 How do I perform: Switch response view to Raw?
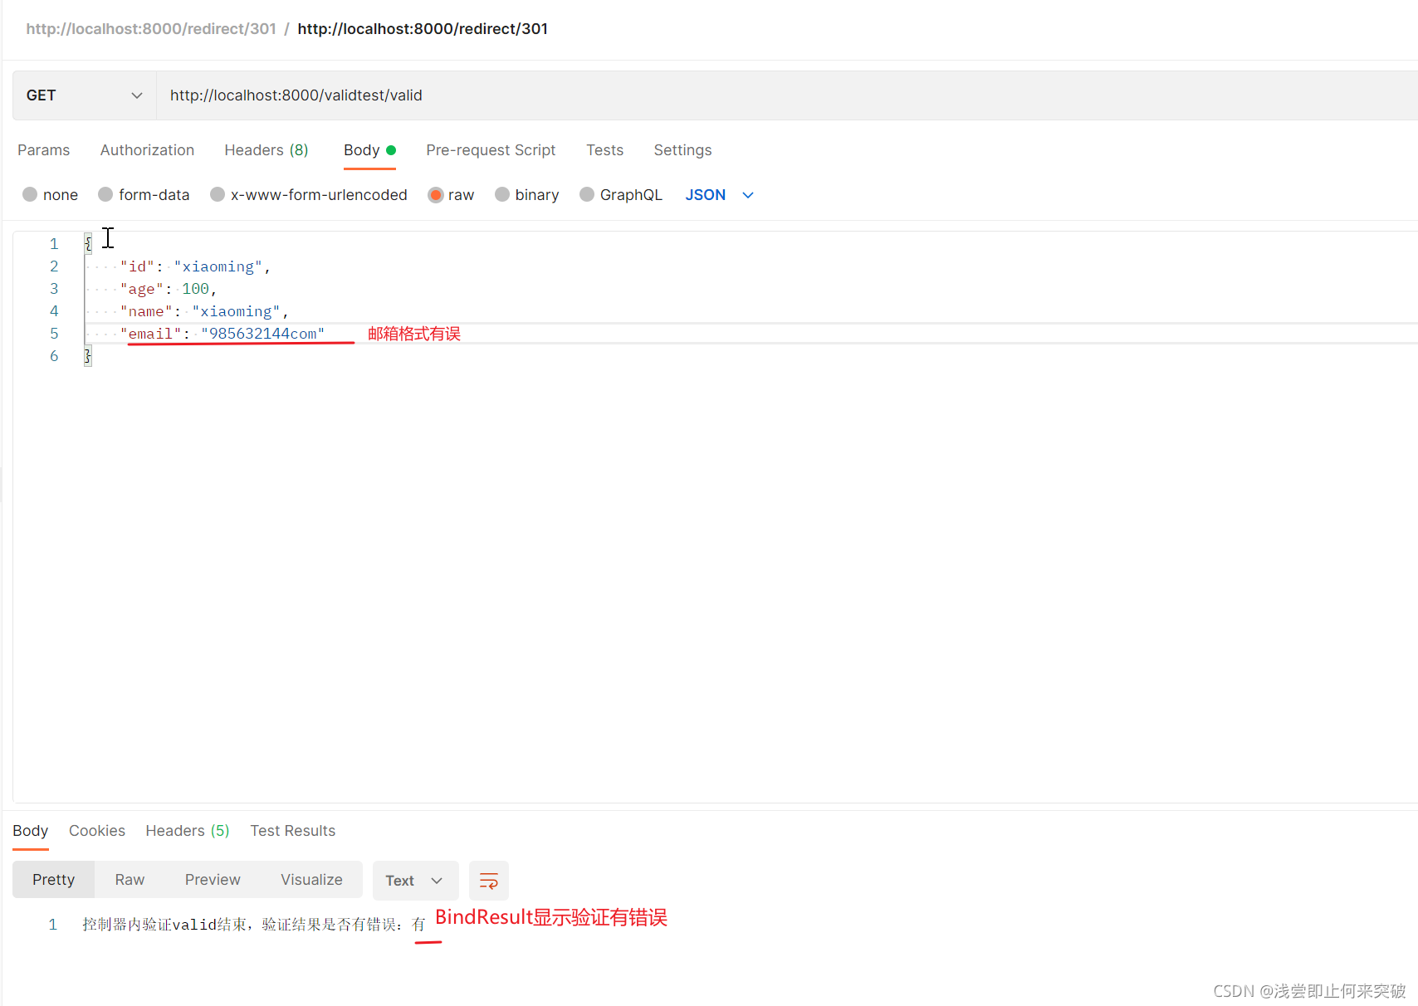(x=130, y=880)
